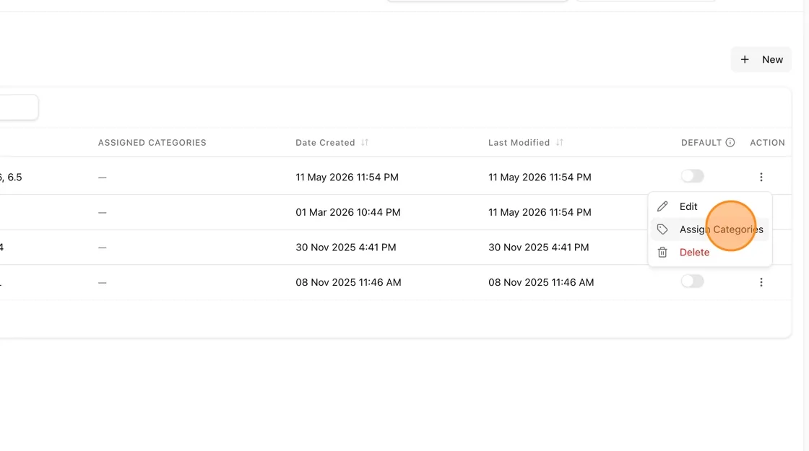Choose Assign Categories menu option
Screen dimensions: 809x451
tap(710, 229)
